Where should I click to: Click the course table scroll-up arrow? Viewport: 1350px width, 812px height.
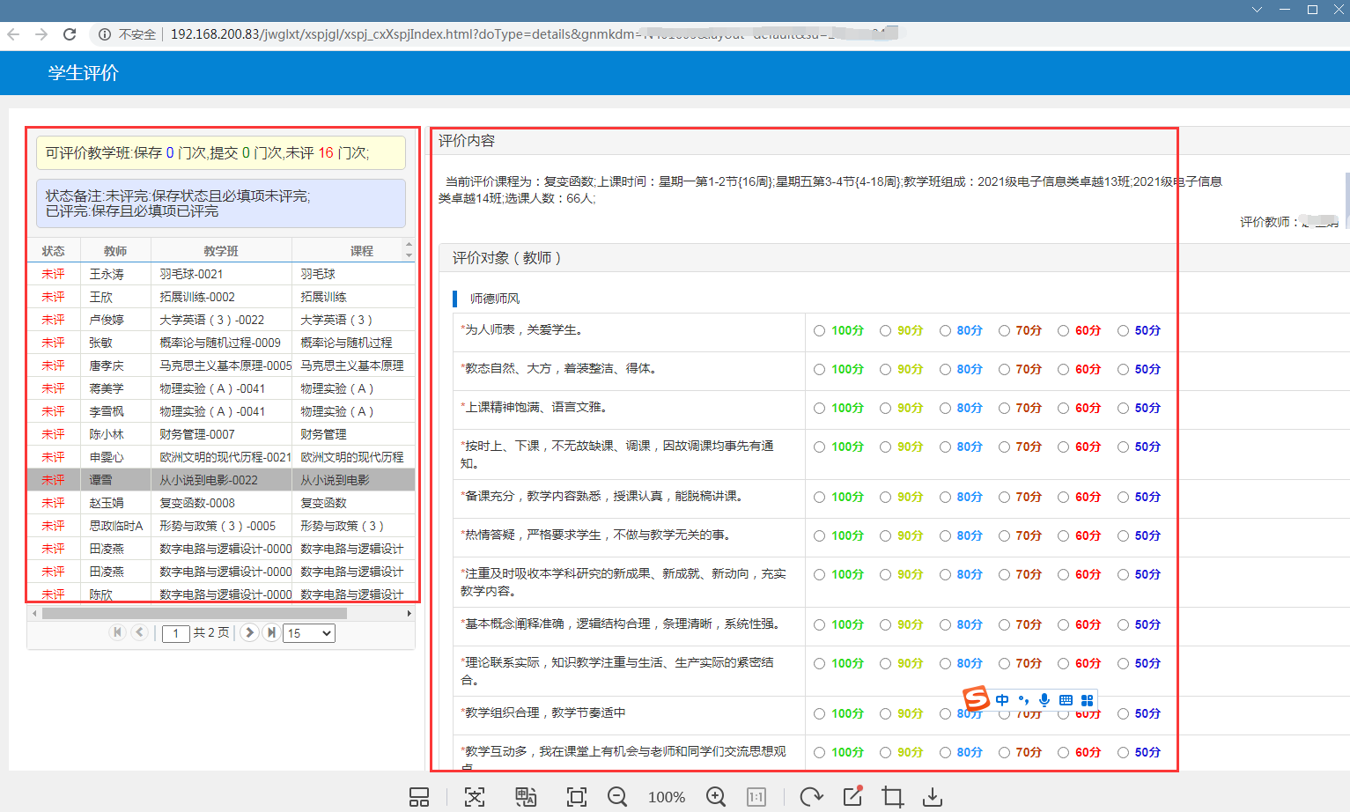[408, 244]
